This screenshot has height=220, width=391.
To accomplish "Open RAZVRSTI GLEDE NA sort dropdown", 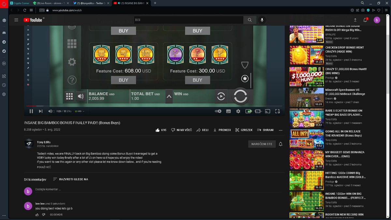I will [70, 179].
